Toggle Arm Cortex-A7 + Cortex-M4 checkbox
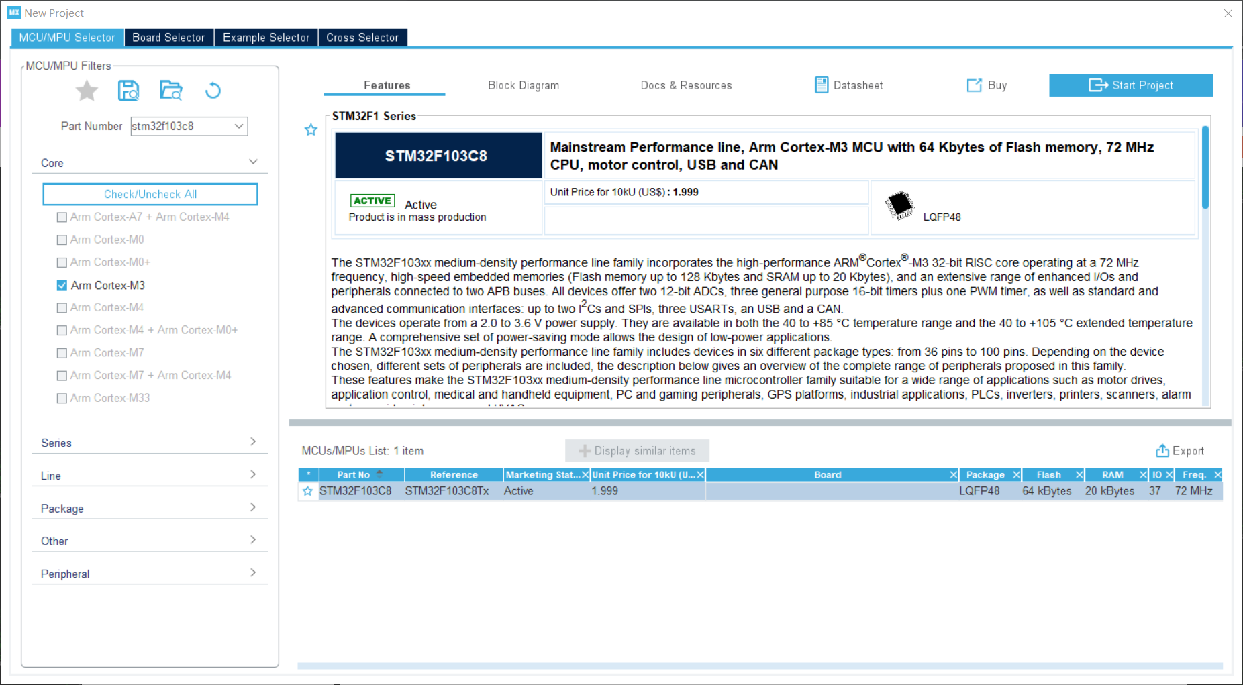Image resolution: width=1243 pixels, height=685 pixels. 62,217
